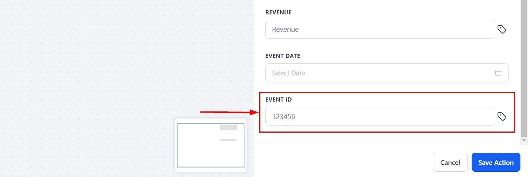528x177 pixels.
Task: Focus the Revenue input field
Action: tap(380, 29)
